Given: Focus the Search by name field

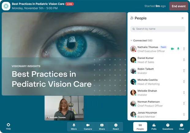Looking at the screenshot, I should (158, 29).
